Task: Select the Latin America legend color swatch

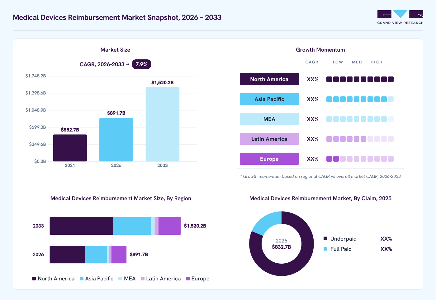Action: click(143, 279)
